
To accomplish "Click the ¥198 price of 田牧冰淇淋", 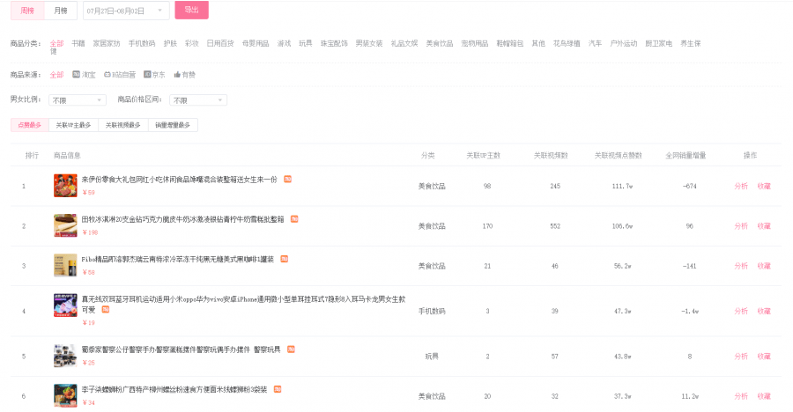I will (x=90, y=232).
